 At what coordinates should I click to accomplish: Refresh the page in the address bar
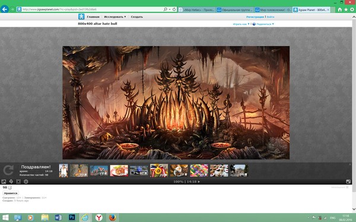click(174, 9)
